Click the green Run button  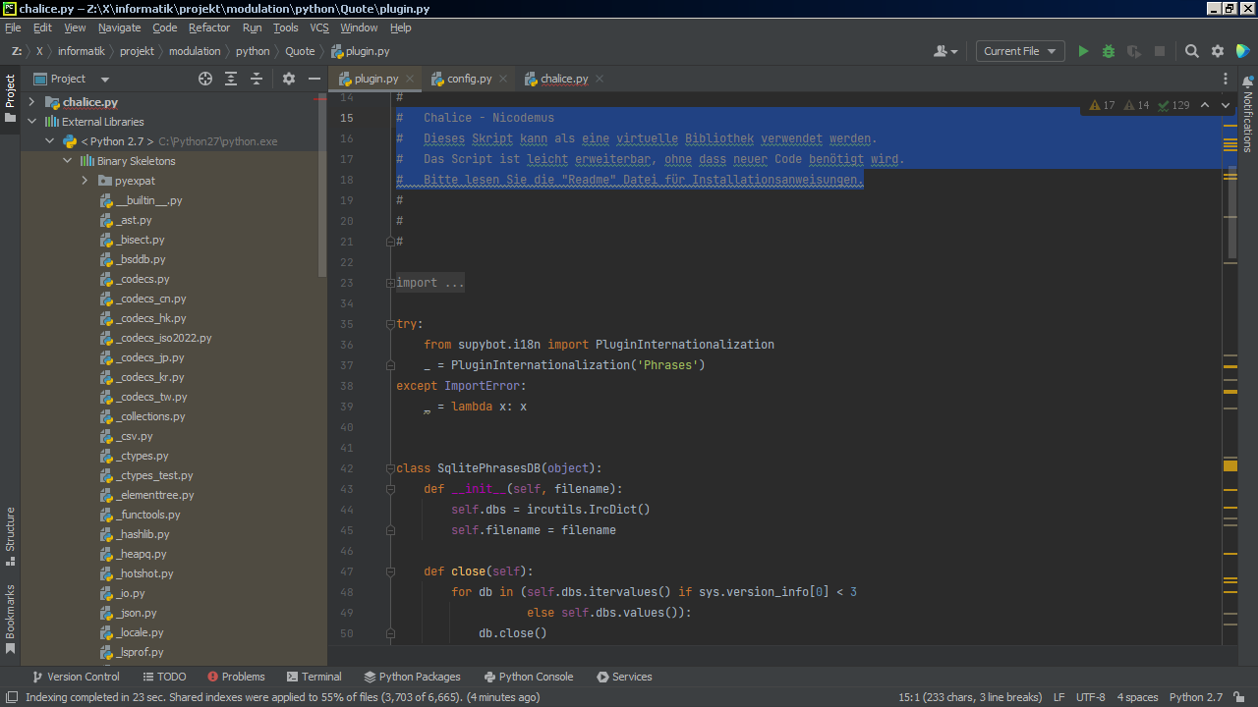(1083, 51)
